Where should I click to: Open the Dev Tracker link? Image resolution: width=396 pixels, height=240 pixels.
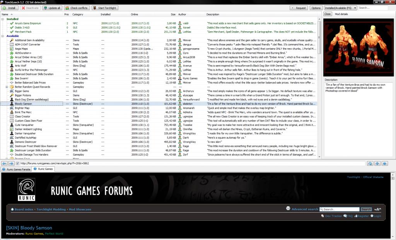pos(333,216)
